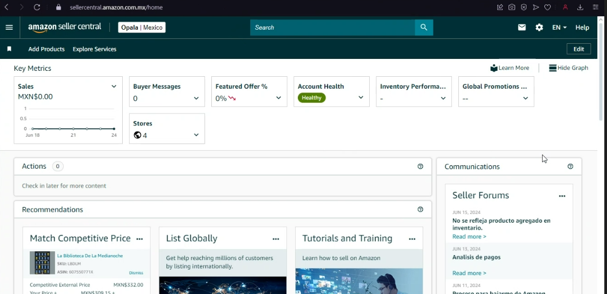
Task: Expand the Sales metric chevron
Action: click(x=114, y=86)
